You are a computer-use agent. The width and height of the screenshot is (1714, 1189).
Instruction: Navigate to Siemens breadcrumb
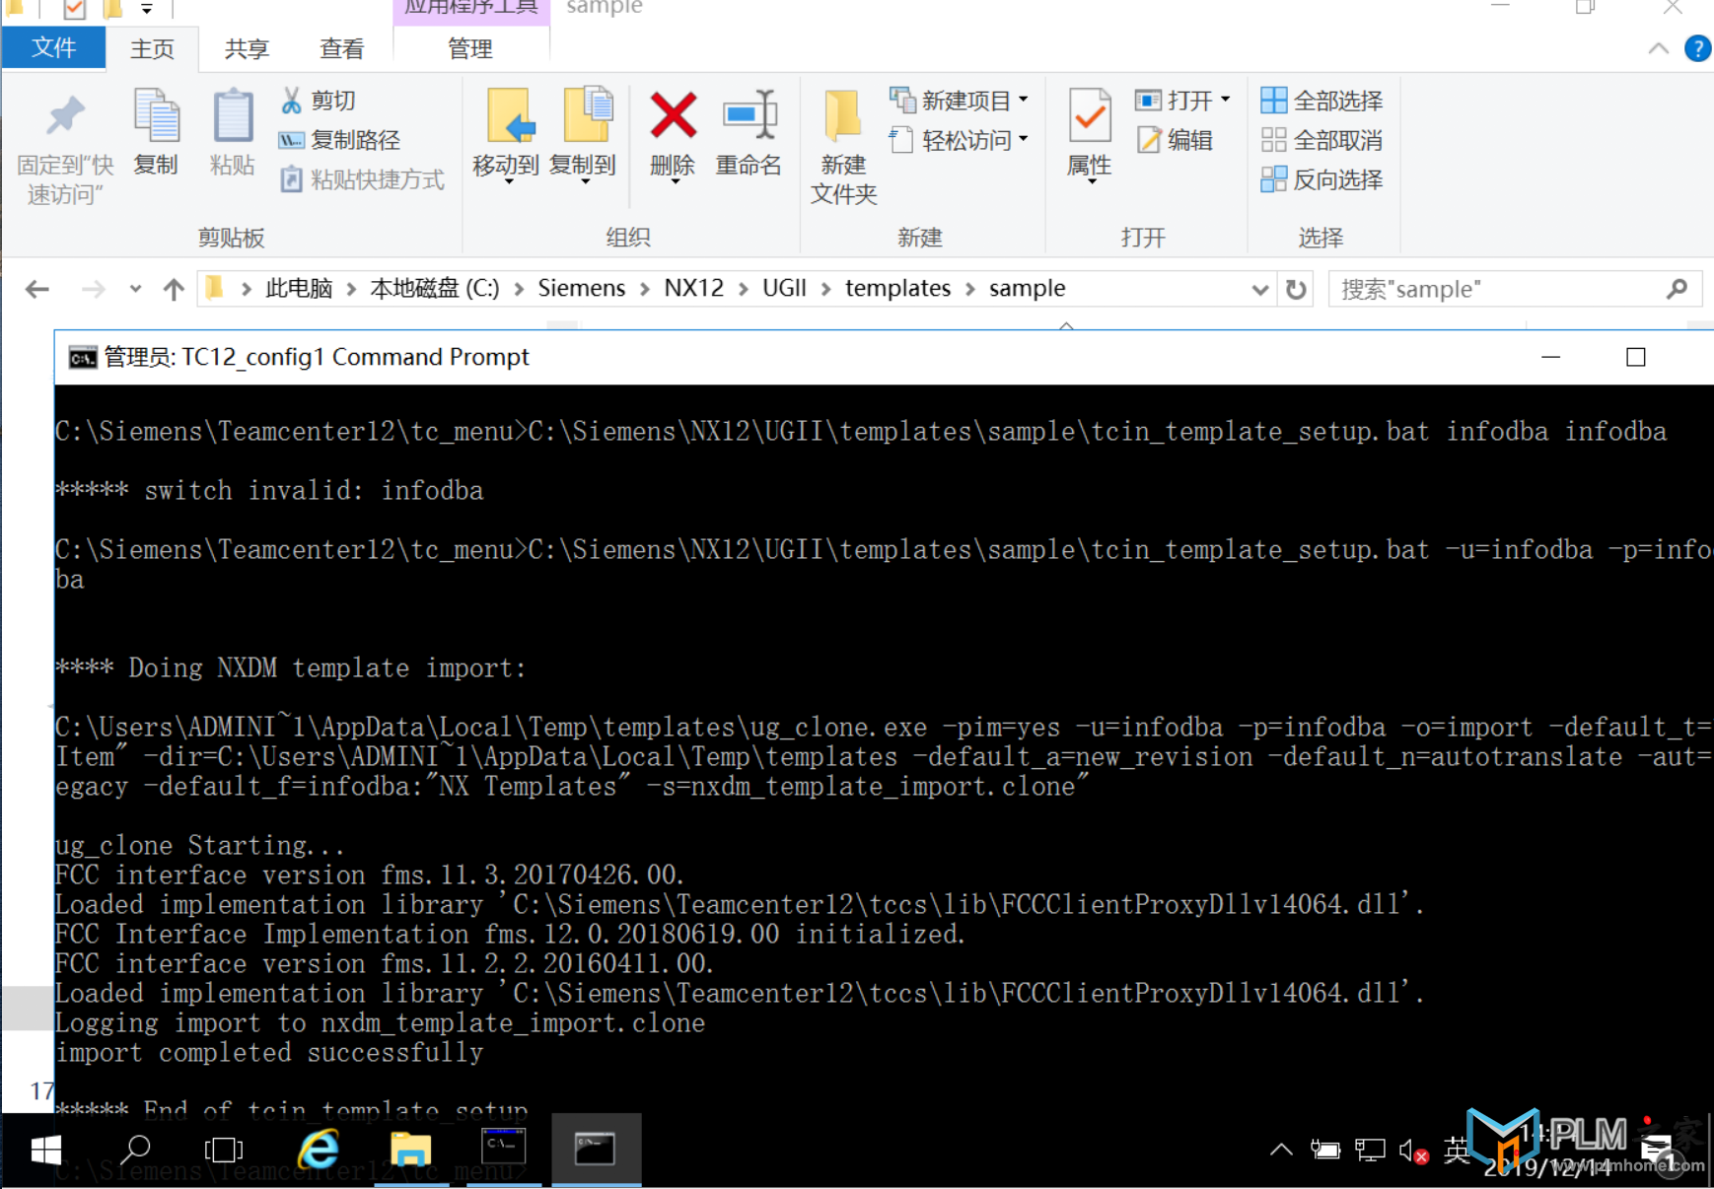pos(581,288)
